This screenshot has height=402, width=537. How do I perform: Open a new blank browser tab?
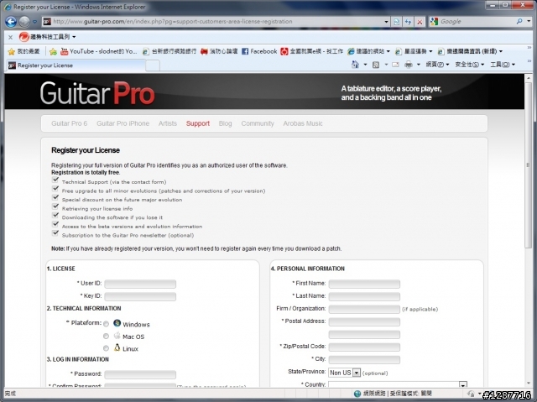pos(153,65)
